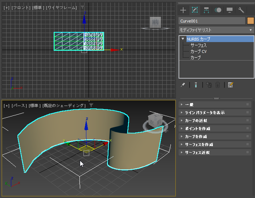Screen dimensions: 255x198
Task: Open the モディファイヤ リスト dropdown
Action: point(216,30)
